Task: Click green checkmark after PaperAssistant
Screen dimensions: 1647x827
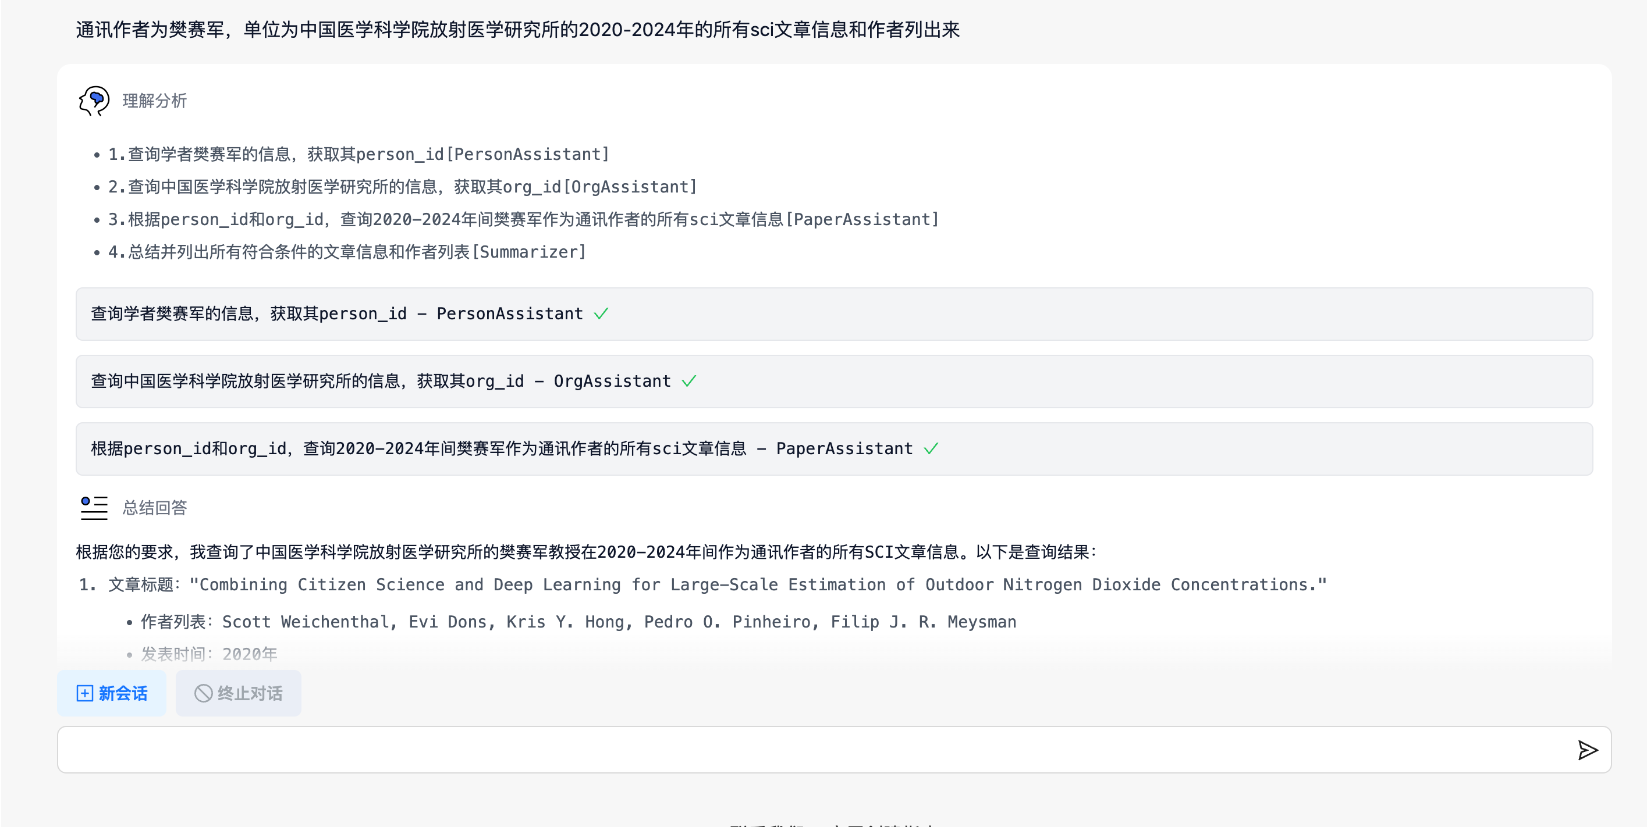Action: coord(931,448)
